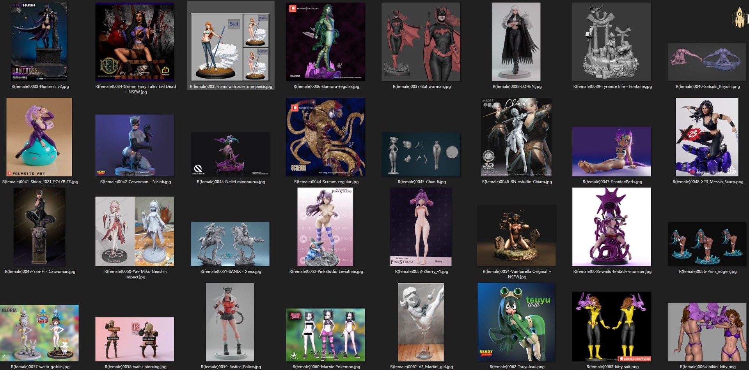The height and width of the screenshot is (370, 749).
Task: Open Catwoman - Nlsinh thumbnail
Action: click(135, 145)
